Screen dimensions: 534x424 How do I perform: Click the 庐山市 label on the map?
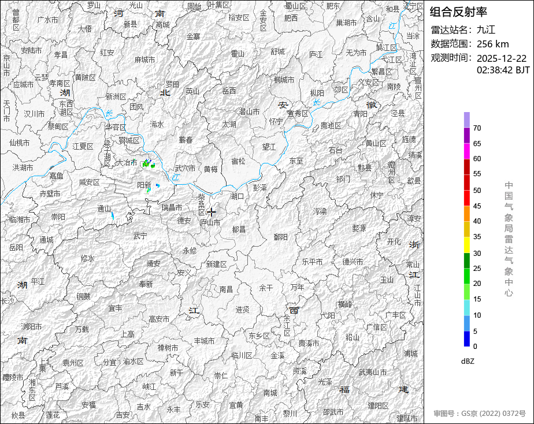(210, 222)
